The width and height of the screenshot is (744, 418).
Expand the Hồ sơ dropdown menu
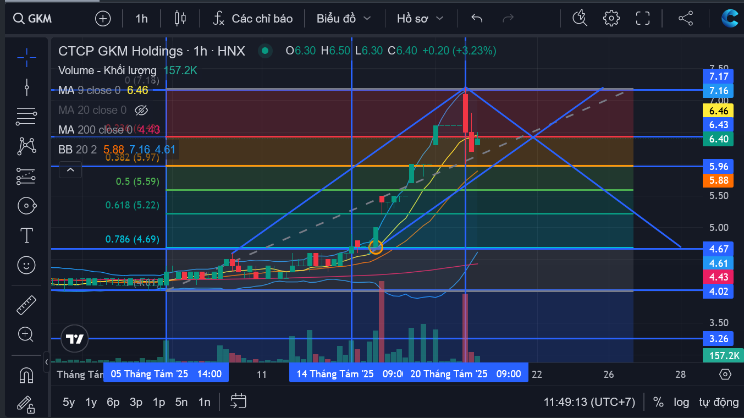pos(420,19)
